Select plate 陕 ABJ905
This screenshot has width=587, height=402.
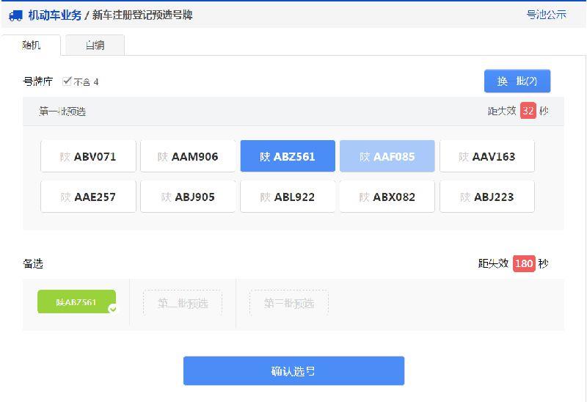(188, 197)
